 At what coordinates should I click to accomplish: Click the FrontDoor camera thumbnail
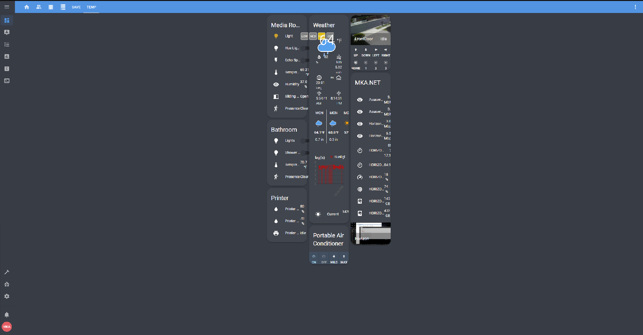click(370, 29)
